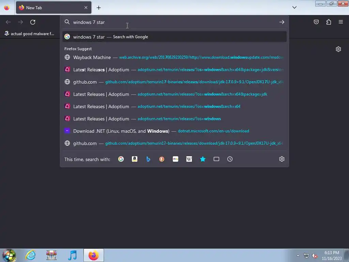349x262 pixels.
Task: Open 'actual good malware f...' bookmark
Action: 29,34
